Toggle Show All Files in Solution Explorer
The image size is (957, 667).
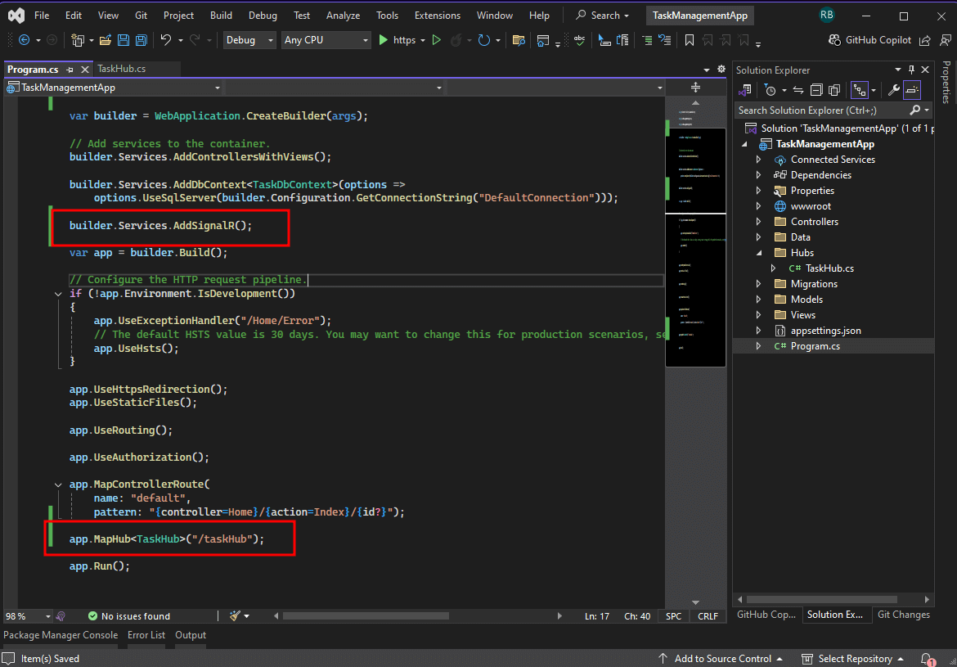(x=834, y=90)
